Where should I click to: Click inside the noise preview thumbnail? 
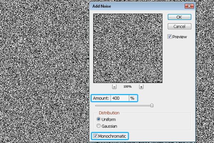click(128, 48)
